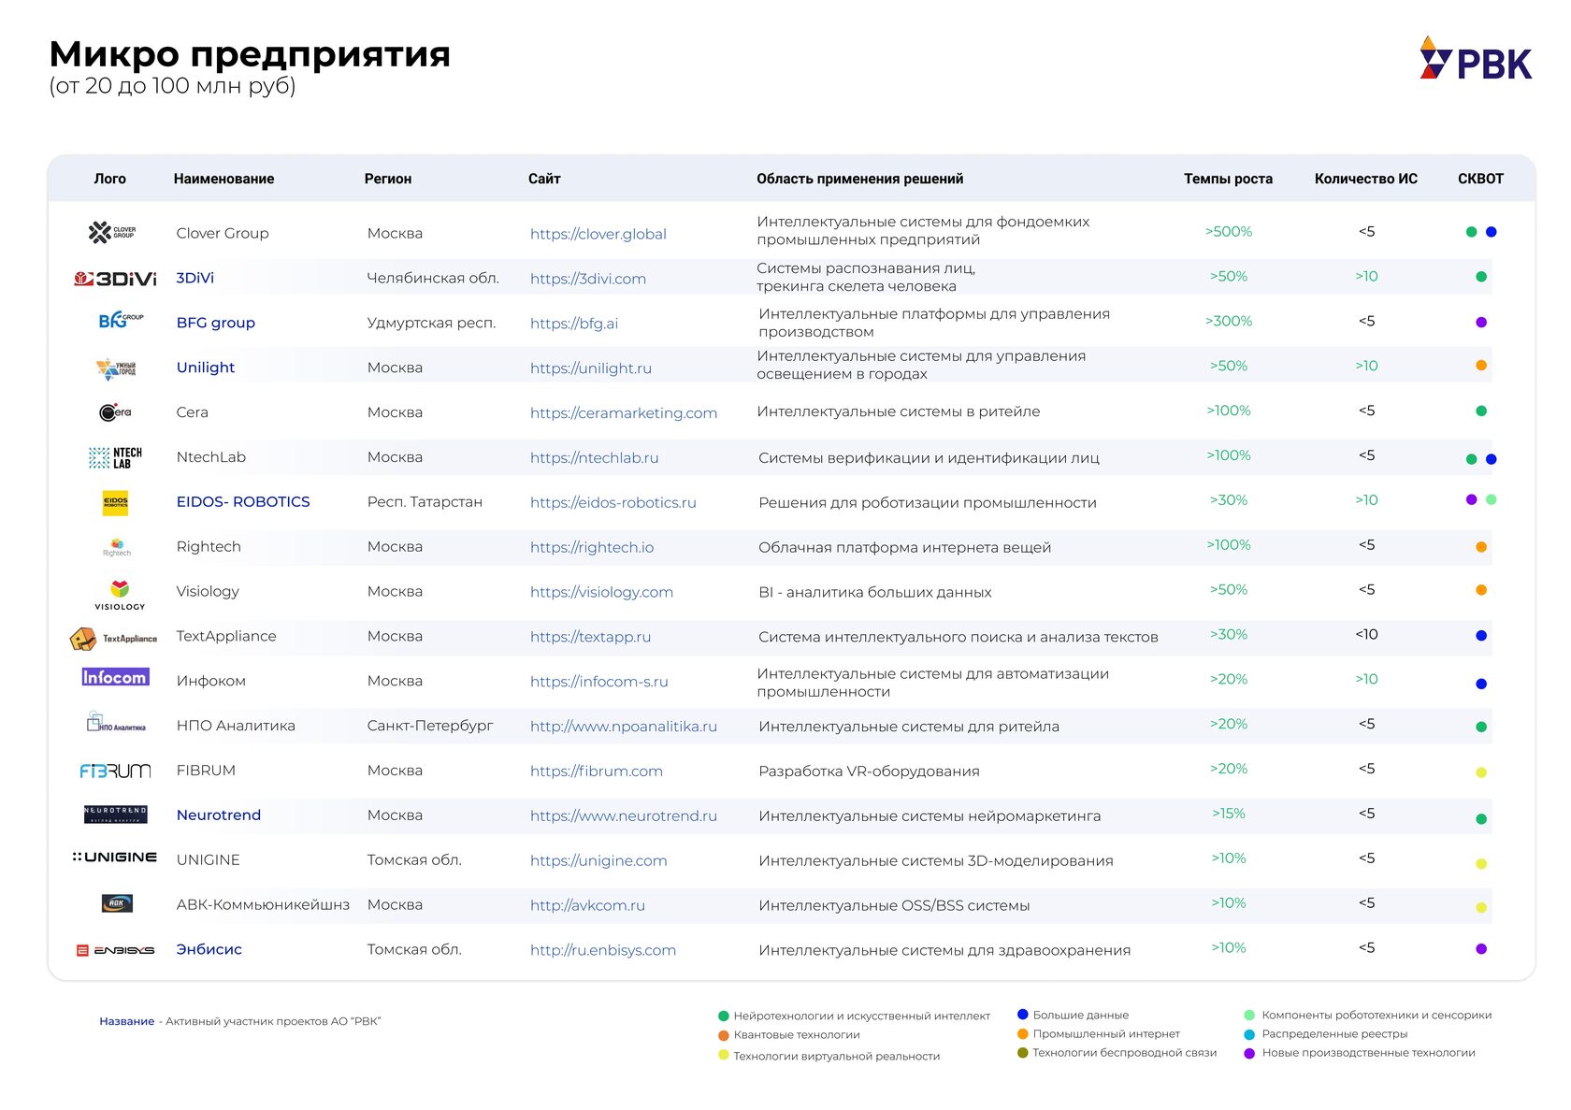Click the Clover Group logo

(x=112, y=232)
